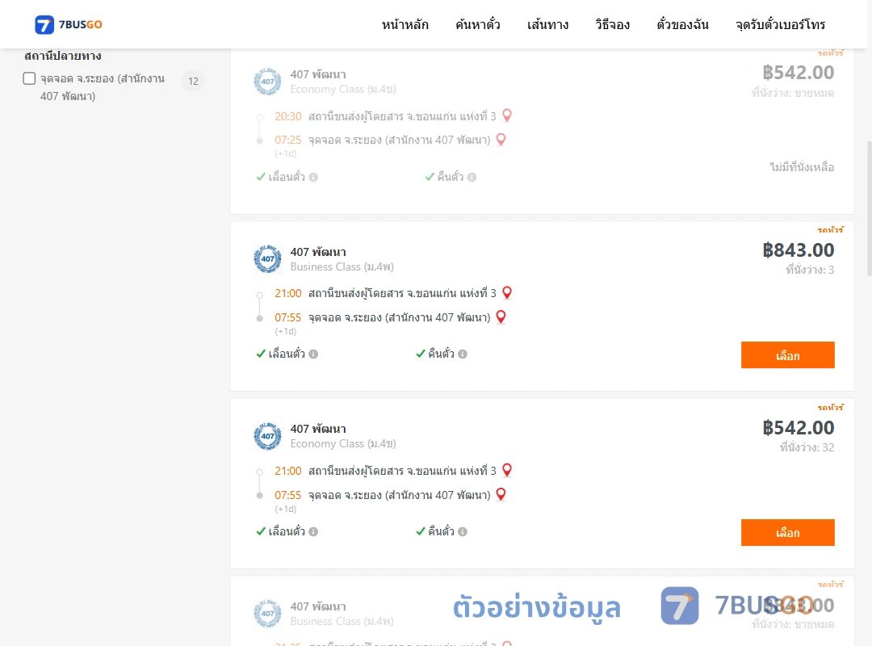This screenshot has height=646, width=872.
Task: Click map pin beside 21:00 departure in Business Class card
Action: pos(506,292)
